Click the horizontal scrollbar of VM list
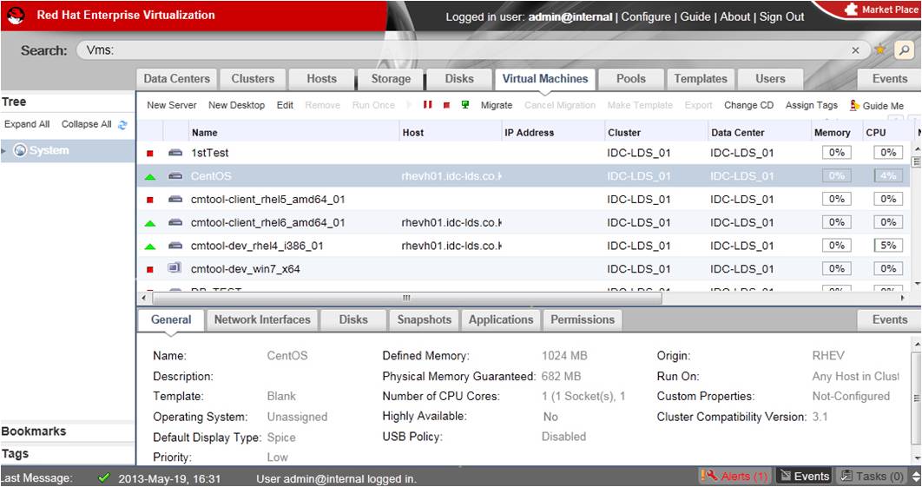922x487 pixels. pos(407,299)
